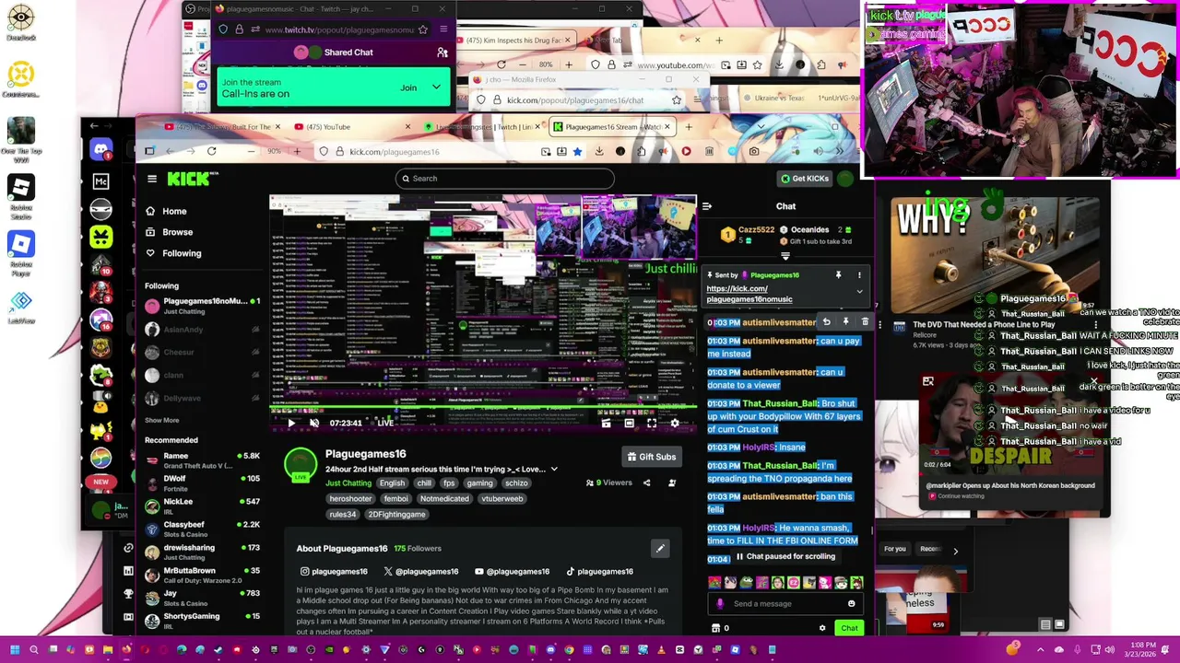The width and height of the screenshot is (1180, 663).
Task: Open MrButtaBrown recommended channel
Action: tap(202, 575)
